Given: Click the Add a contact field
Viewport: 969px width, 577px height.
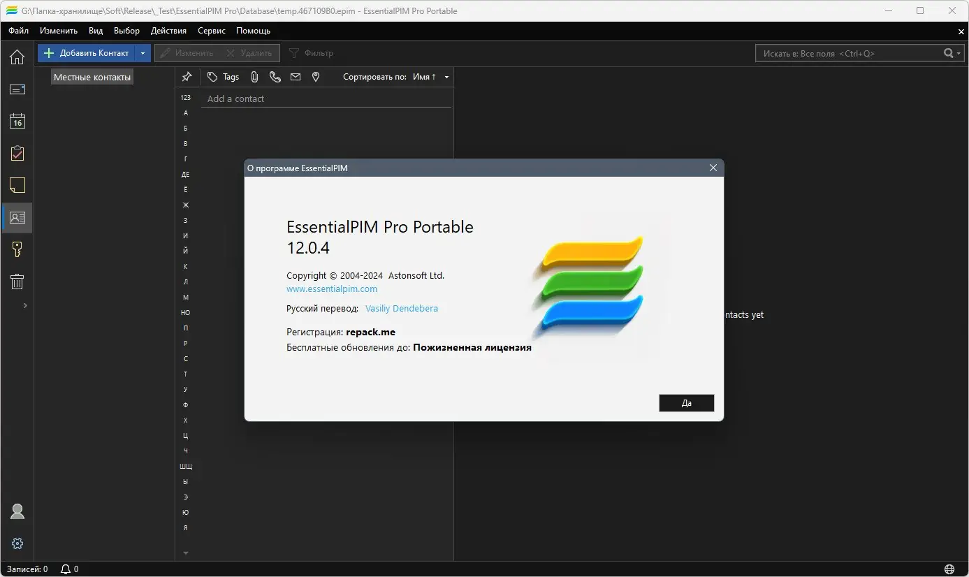Looking at the screenshot, I should (326, 98).
